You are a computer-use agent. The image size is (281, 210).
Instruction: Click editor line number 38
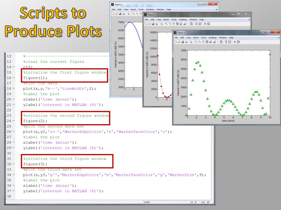tap(9, 196)
